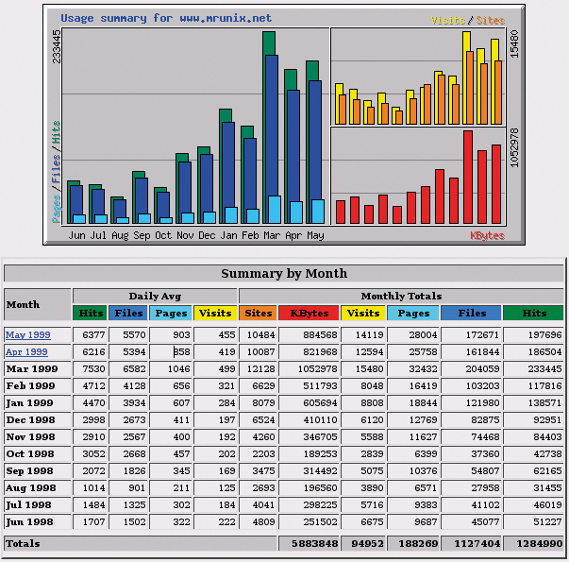This screenshot has width=569, height=562.
Task: Click the orange Sites column header
Action: [258, 313]
